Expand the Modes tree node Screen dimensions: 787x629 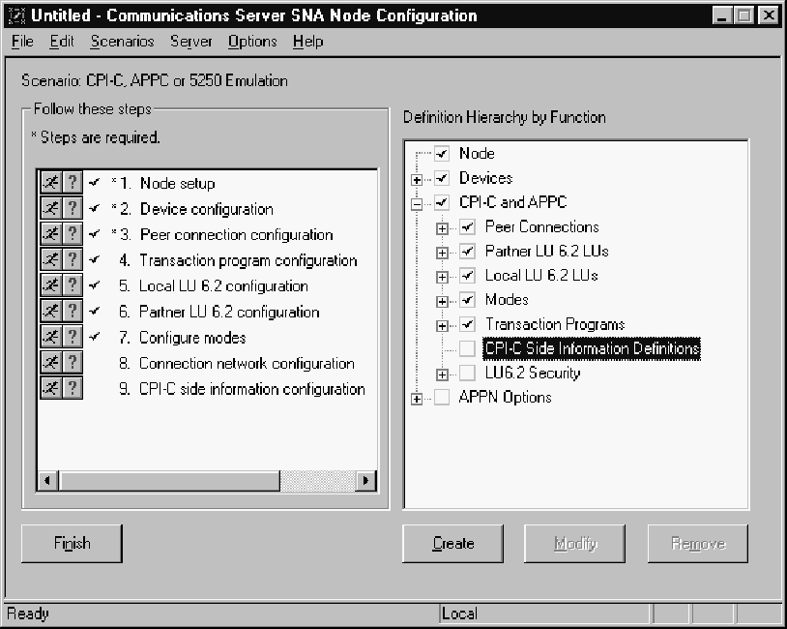coord(442,302)
